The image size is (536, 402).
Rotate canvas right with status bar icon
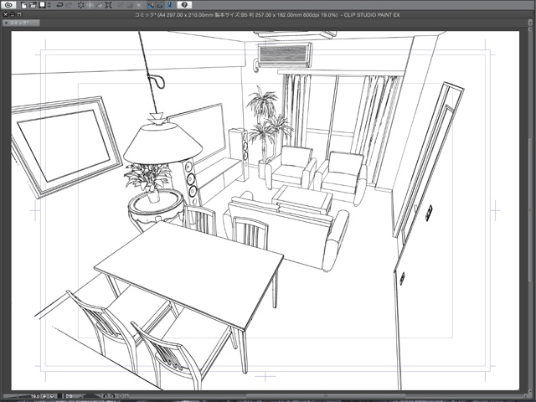[x=113, y=396]
